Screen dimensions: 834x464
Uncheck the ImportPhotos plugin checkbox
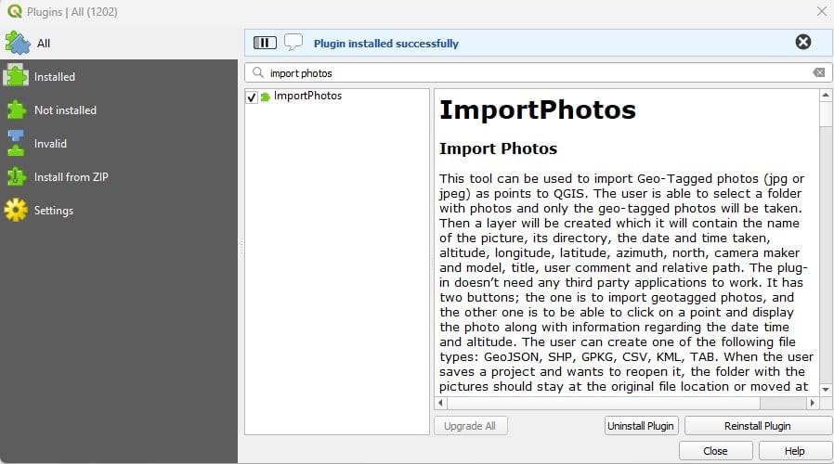tap(252, 97)
